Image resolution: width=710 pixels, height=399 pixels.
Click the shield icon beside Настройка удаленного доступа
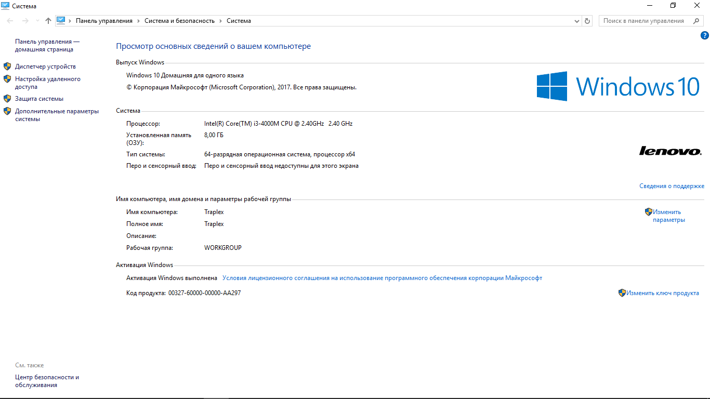(x=7, y=79)
